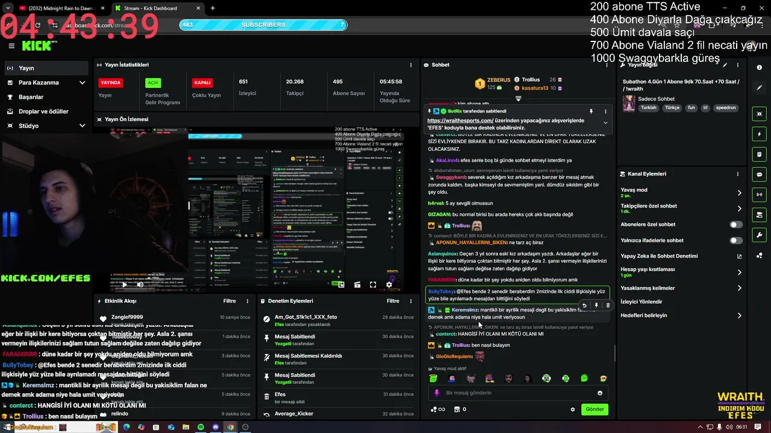Image resolution: width=771 pixels, height=433 pixels.
Task: Open stream preview settings gear
Action: pos(389,284)
